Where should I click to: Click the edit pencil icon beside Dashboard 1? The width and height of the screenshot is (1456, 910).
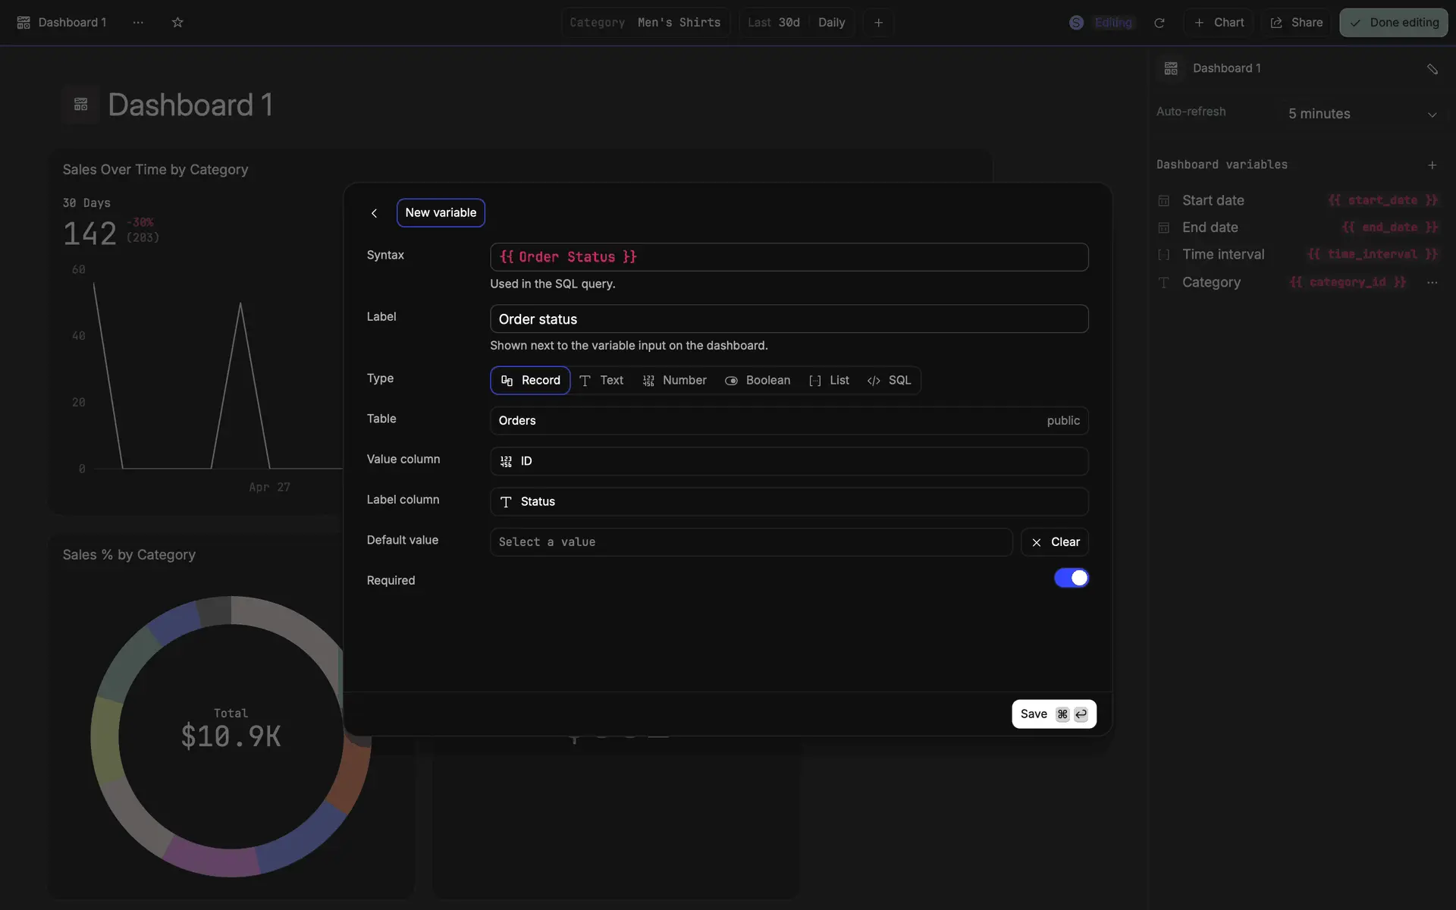pyautogui.click(x=1432, y=69)
